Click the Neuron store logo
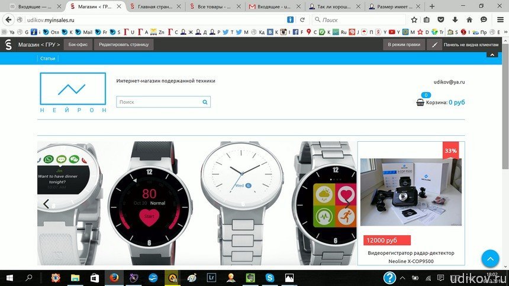 73,93
